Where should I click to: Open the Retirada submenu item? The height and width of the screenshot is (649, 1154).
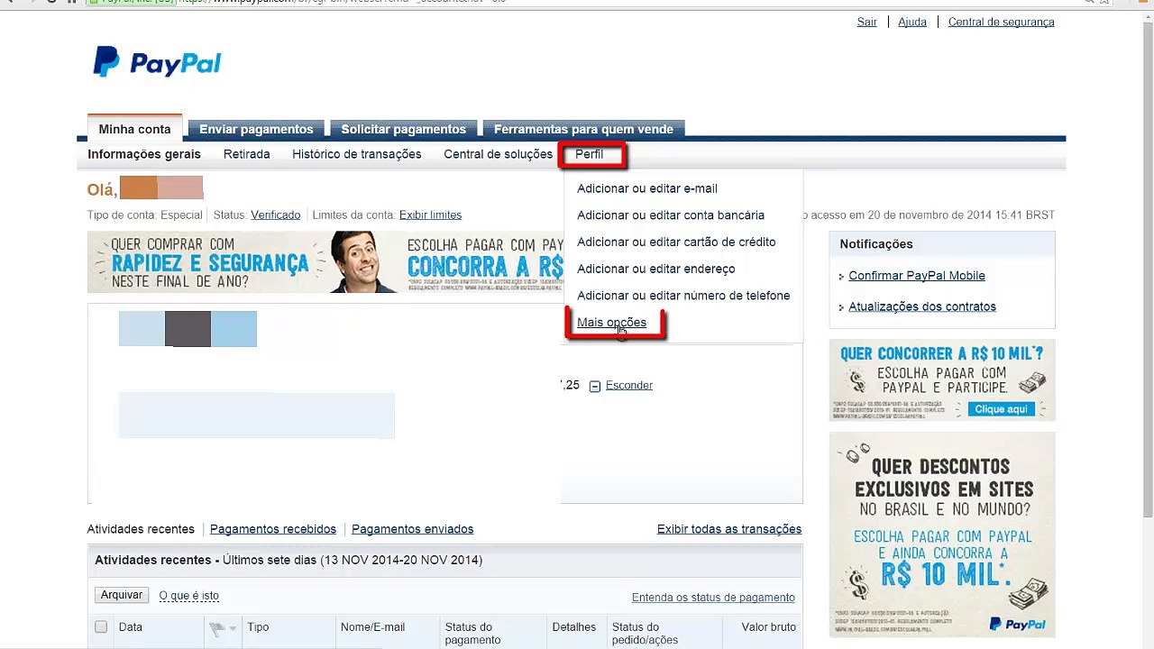247,154
